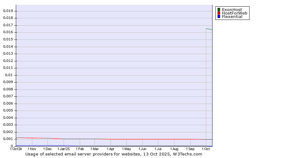Click the 0.019 y-axis value label
Screen dimensions: 285x158
(x=8, y=11)
